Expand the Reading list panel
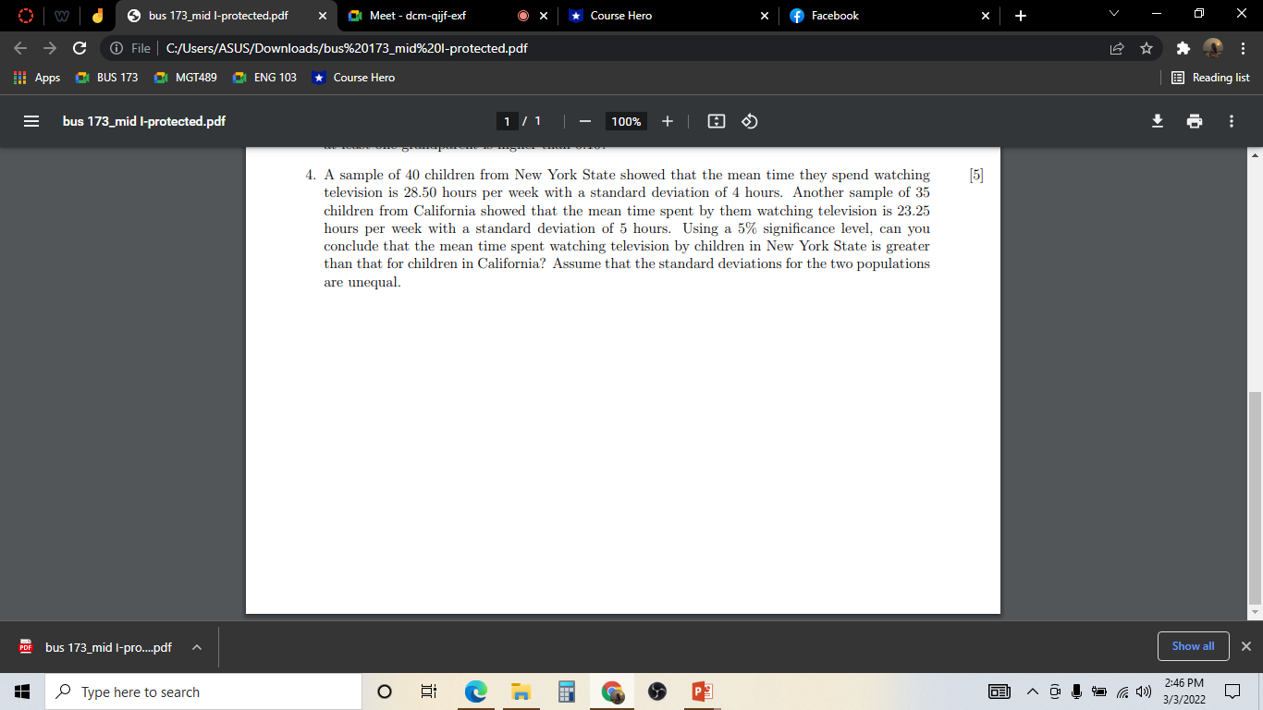This screenshot has height=710, width=1263. point(1211,78)
